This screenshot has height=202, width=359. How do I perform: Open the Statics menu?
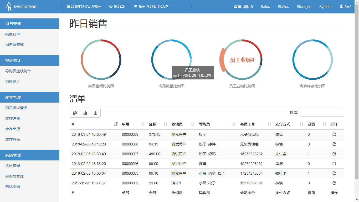[283, 7]
